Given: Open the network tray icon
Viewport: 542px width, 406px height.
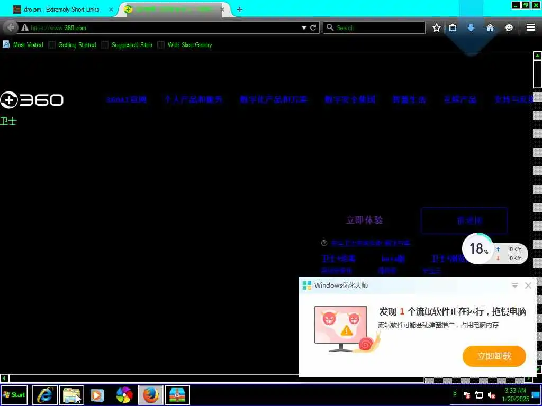Looking at the screenshot, I should point(479,395).
